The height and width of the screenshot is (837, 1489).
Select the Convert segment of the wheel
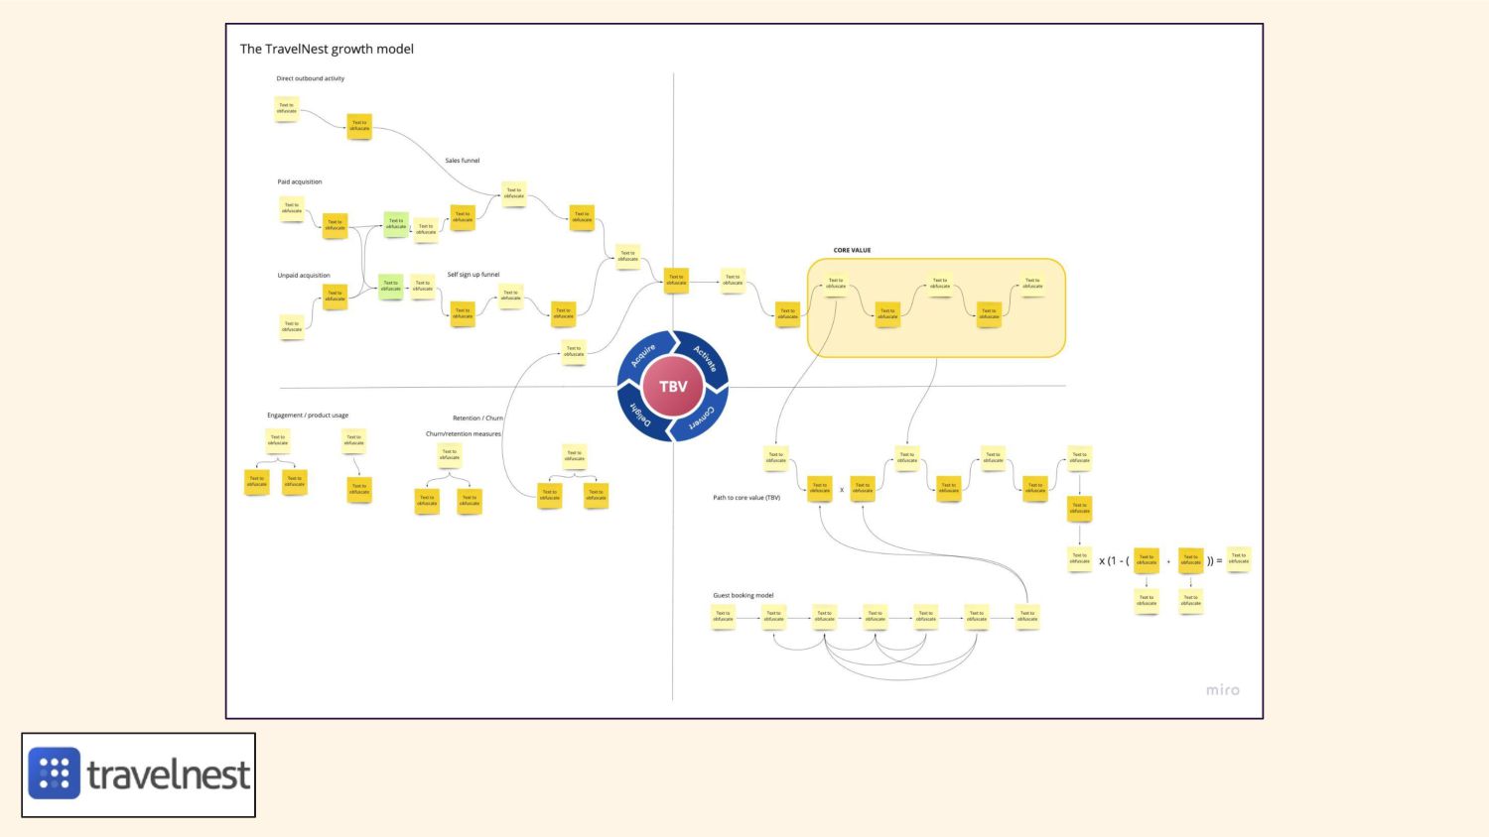tap(701, 416)
